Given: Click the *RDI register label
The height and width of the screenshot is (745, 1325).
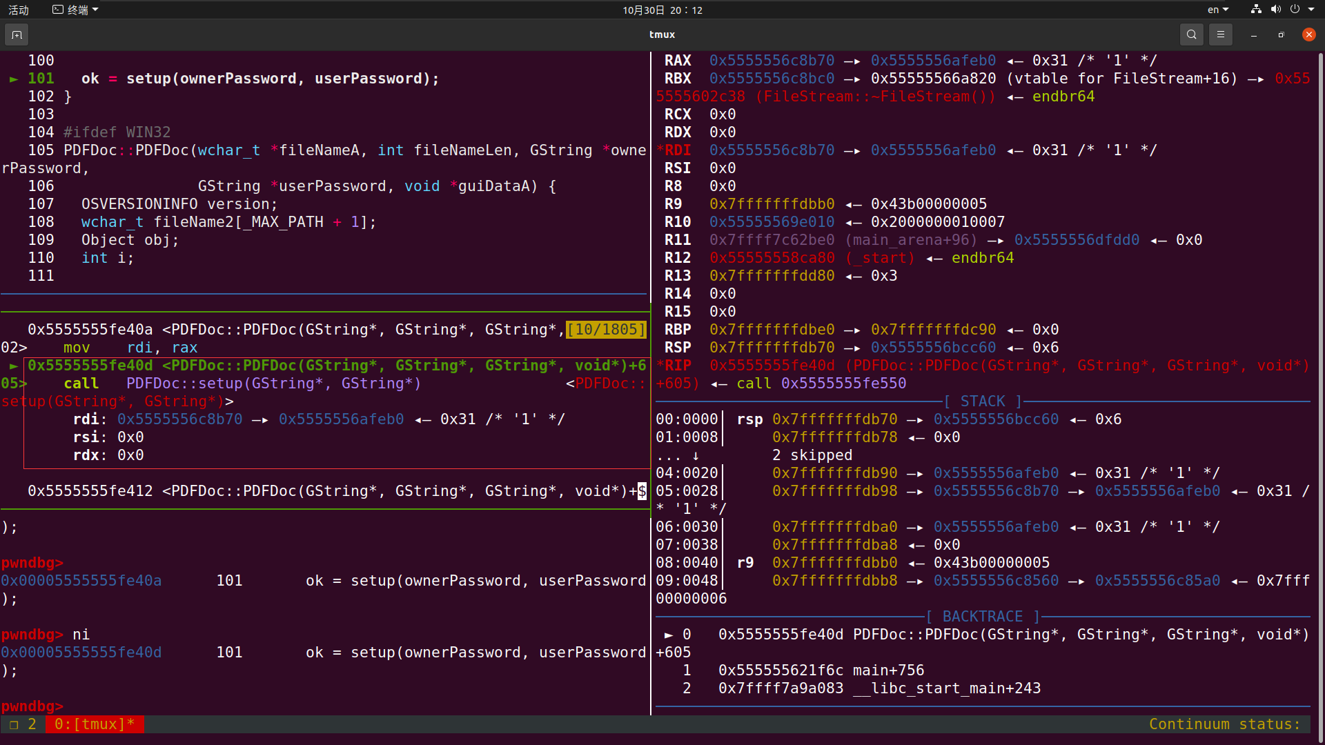Looking at the screenshot, I should (x=674, y=150).
